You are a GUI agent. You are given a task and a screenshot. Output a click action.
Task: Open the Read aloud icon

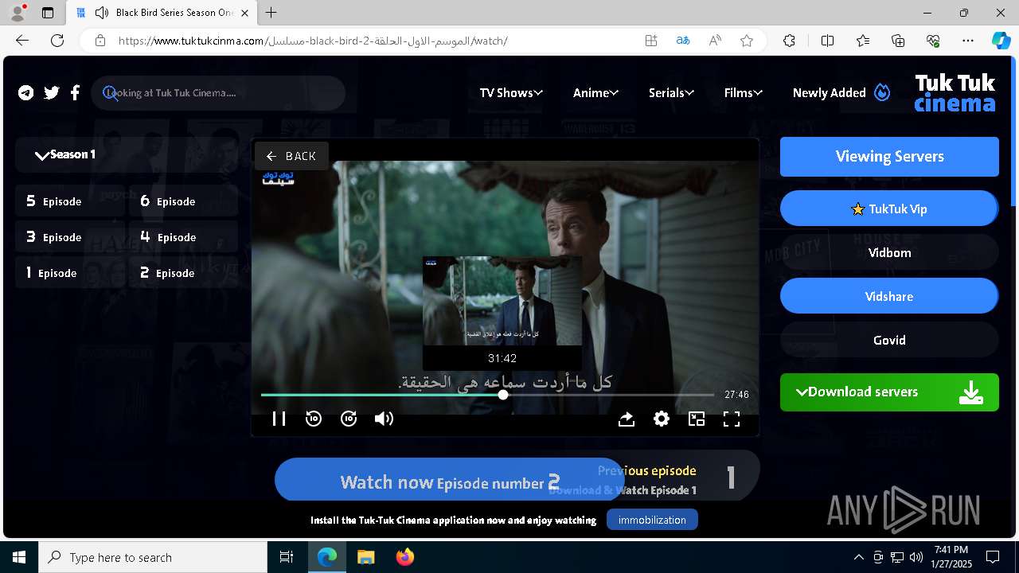pyautogui.click(x=714, y=41)
